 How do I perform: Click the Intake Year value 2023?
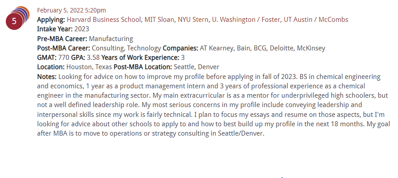82,29
